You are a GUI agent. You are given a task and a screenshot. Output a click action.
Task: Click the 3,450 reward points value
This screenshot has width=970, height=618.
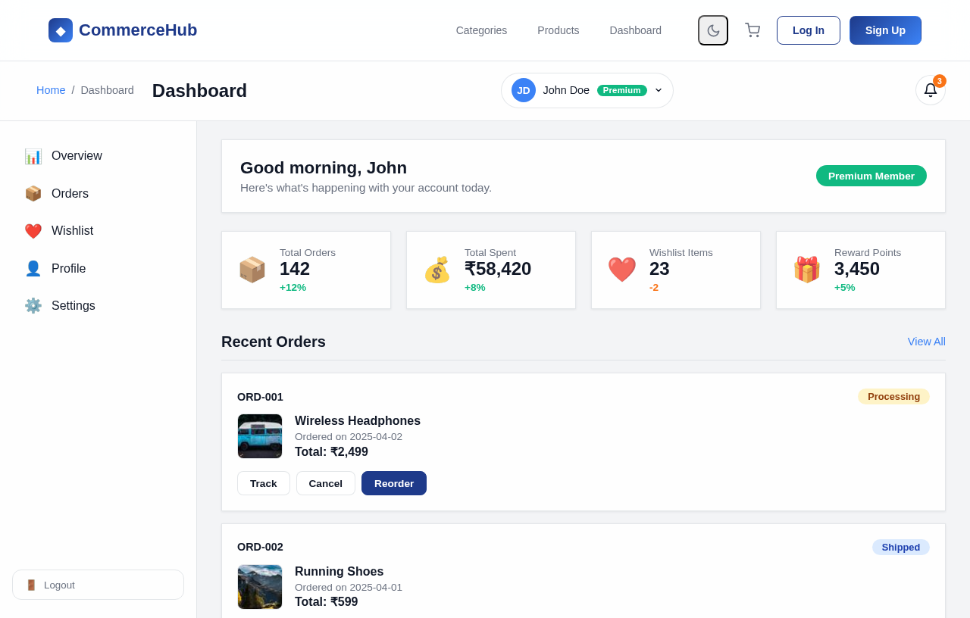pos(857,269)
